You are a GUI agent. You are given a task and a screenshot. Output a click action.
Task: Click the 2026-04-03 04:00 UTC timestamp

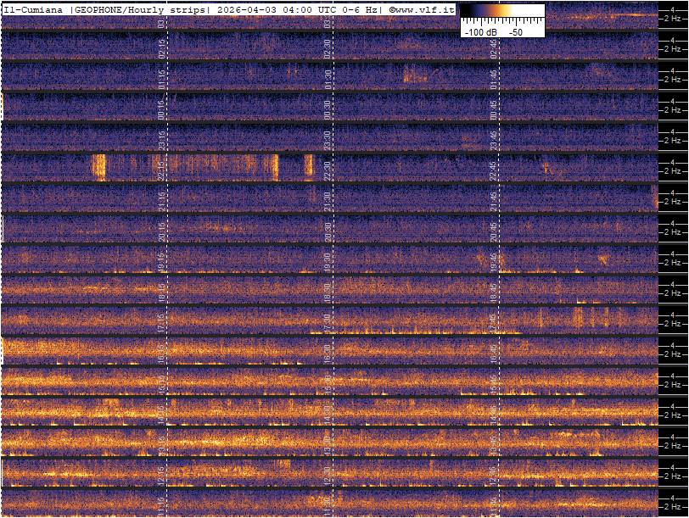pyautogui.click(x=277, y=8)
